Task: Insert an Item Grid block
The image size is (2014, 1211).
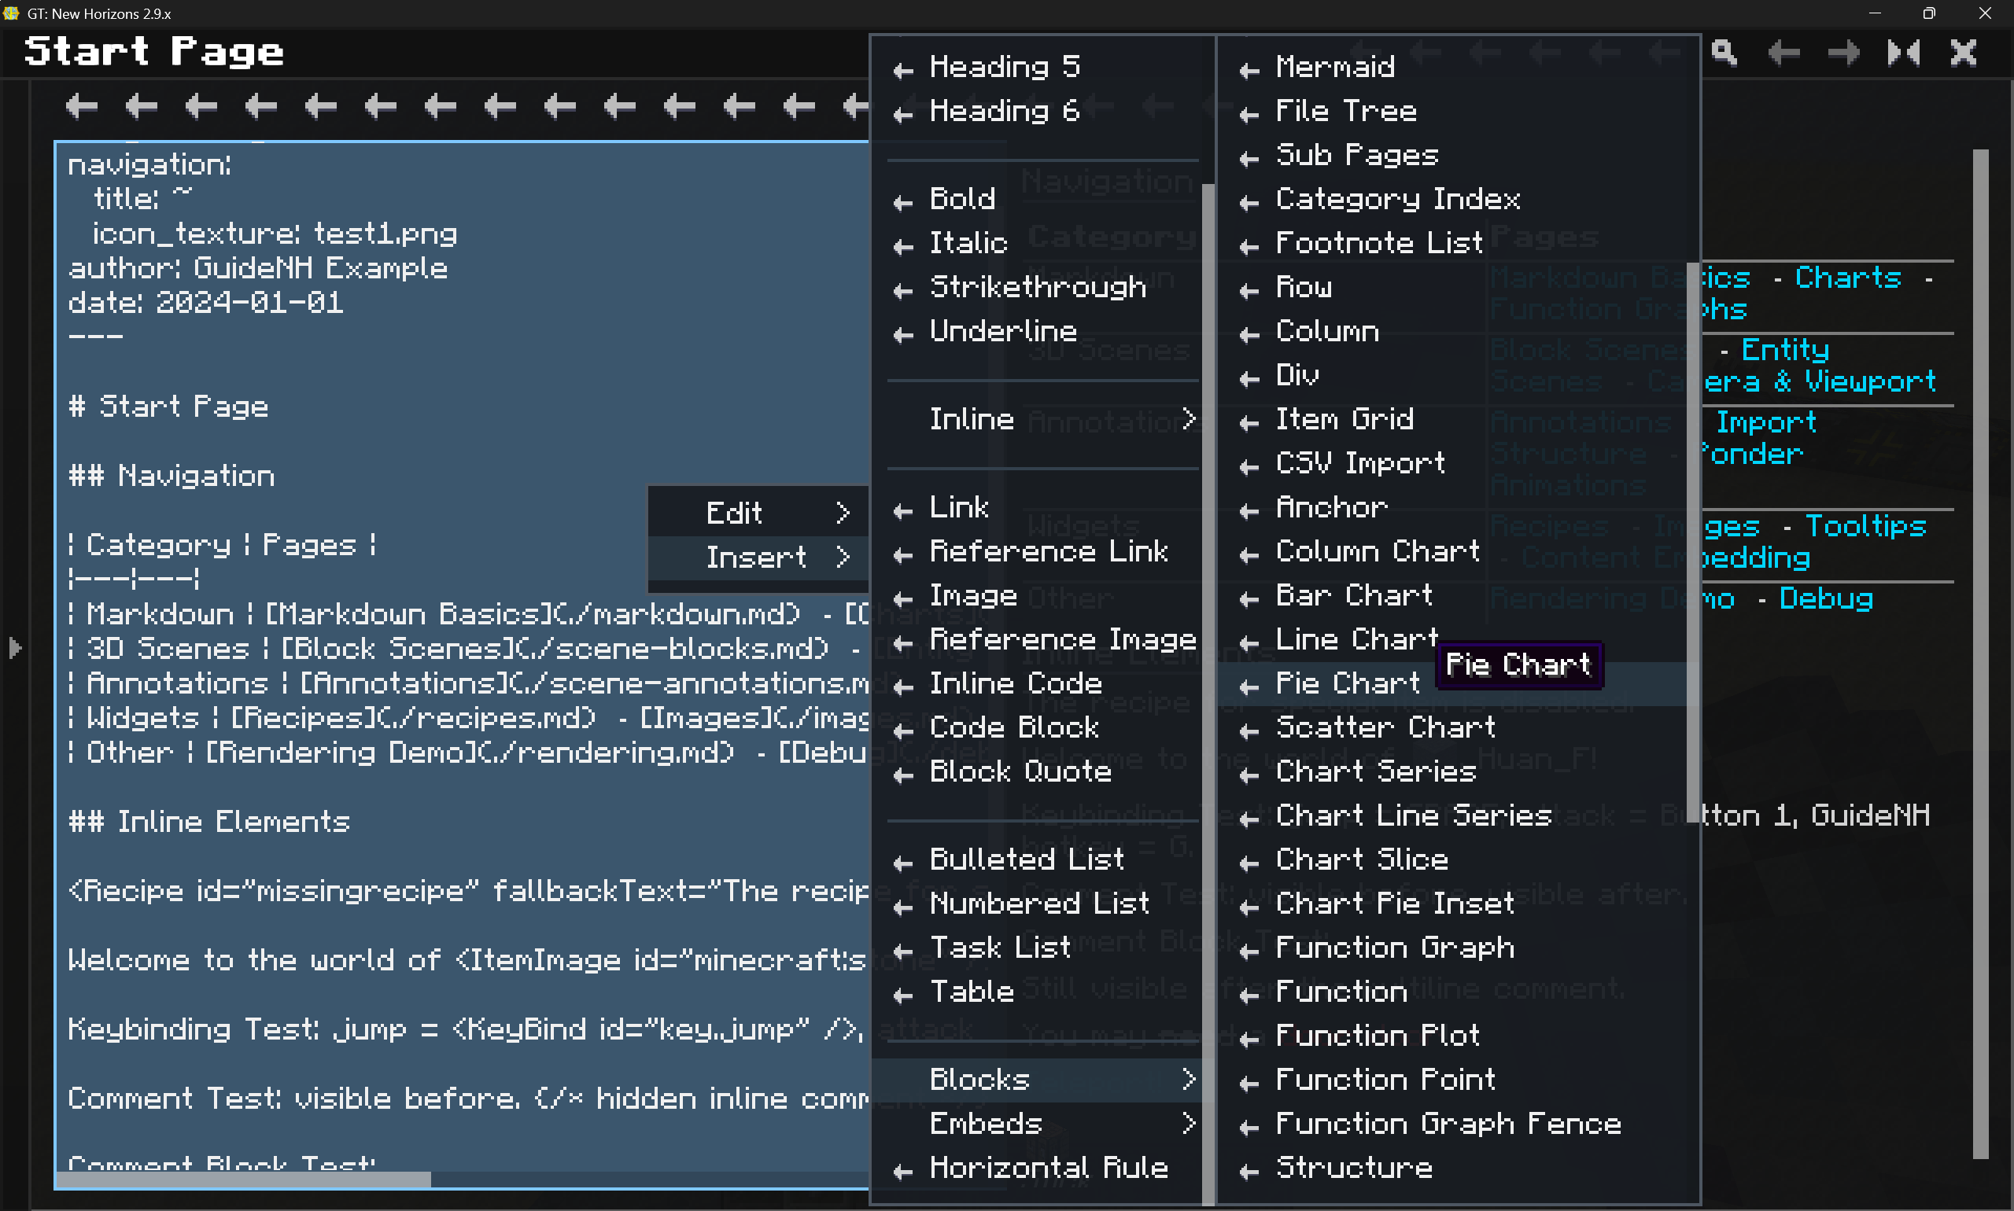Action: [1452, 419]
